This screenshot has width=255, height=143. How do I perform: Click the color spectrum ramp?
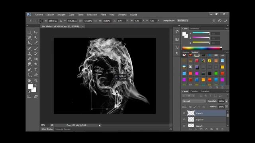click(202, 48)
